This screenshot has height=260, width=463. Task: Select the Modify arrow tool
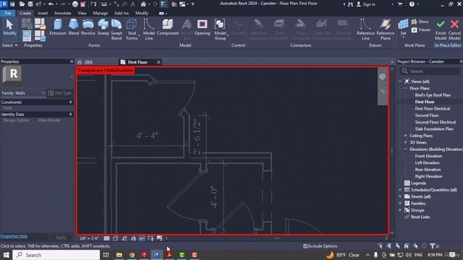point(9,27)
